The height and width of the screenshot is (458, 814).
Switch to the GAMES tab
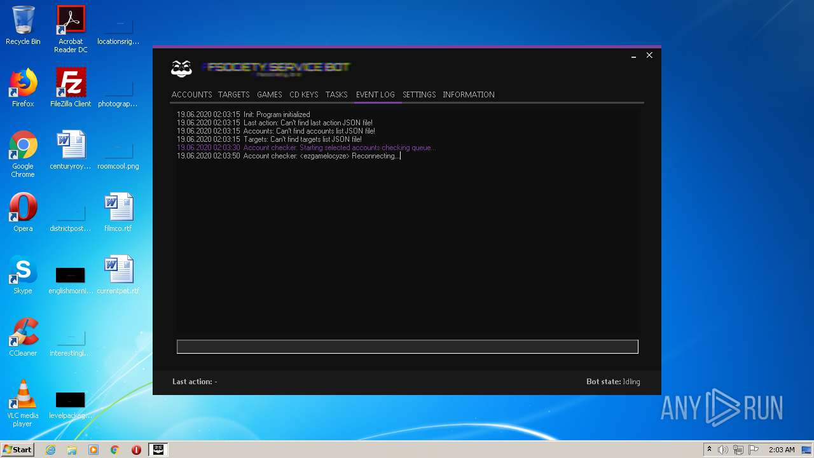click(x=269, y=95)
